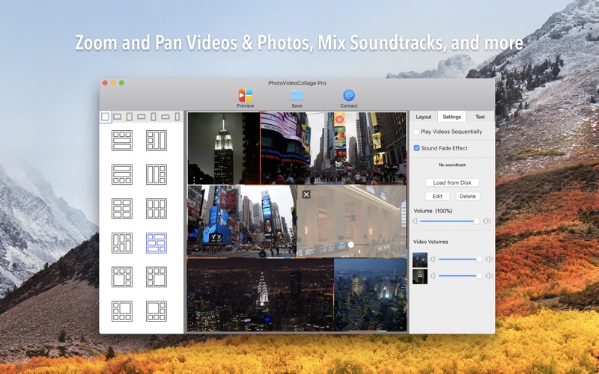Screen dimensions: 599x374
Task: Select the blue highlighted staggered rows layout
Action: (156, 243)
